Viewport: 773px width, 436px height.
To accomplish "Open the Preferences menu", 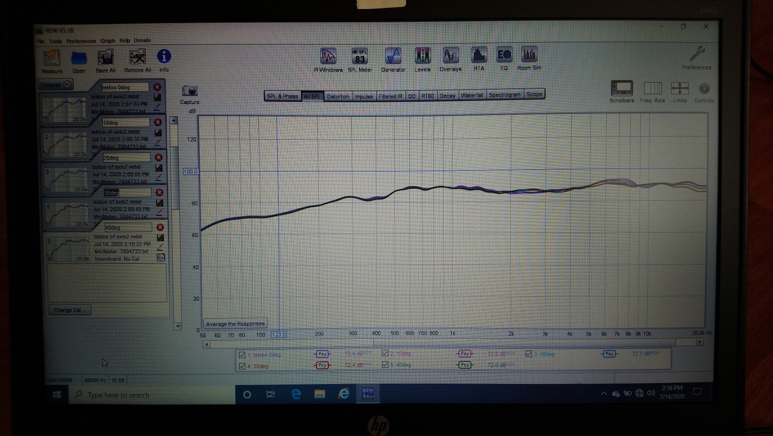I will tap(81, 41).
